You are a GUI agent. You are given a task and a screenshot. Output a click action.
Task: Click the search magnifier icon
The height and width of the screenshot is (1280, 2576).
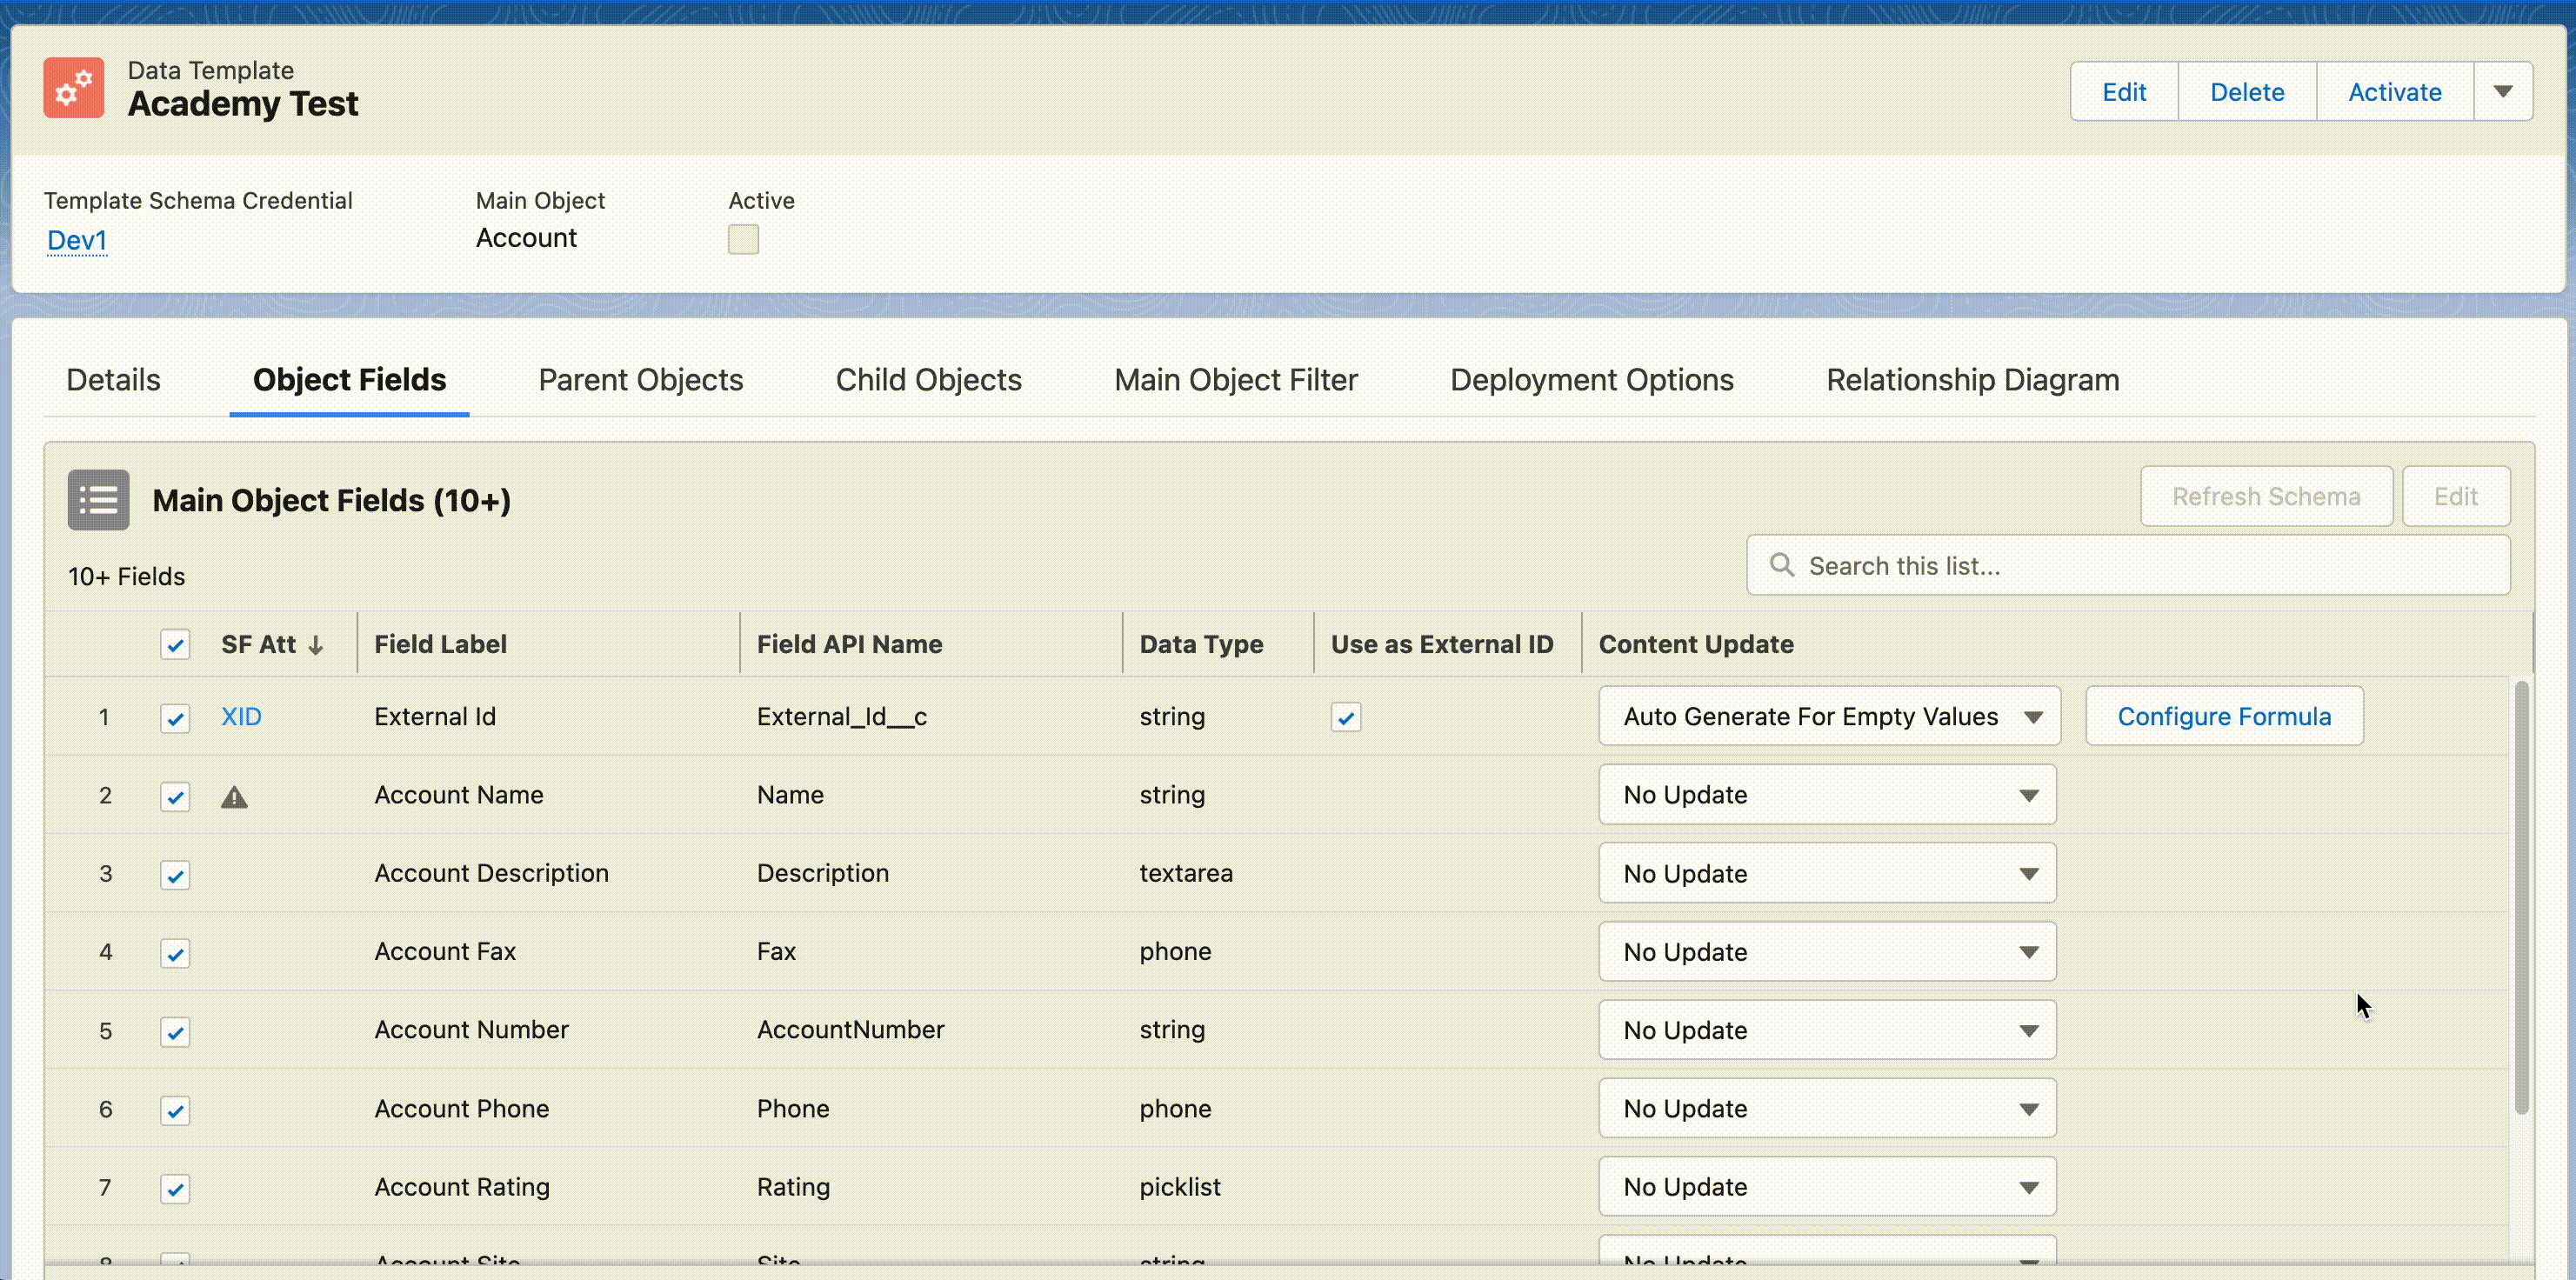point(1781,566)
